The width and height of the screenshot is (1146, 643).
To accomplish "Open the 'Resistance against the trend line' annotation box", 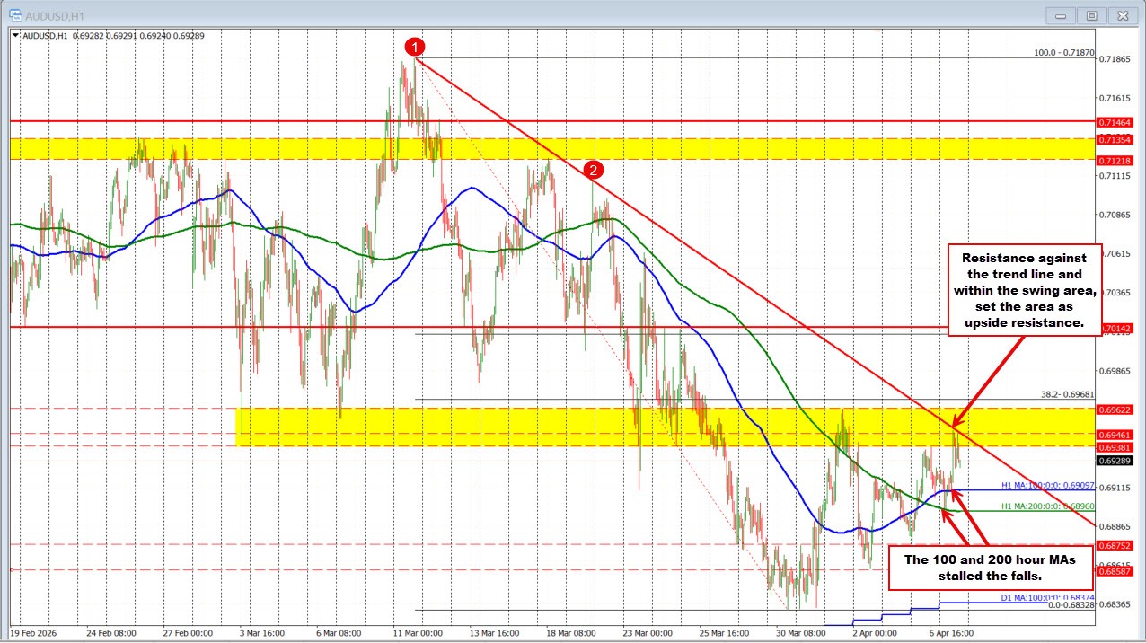I will coord(1025,290).
